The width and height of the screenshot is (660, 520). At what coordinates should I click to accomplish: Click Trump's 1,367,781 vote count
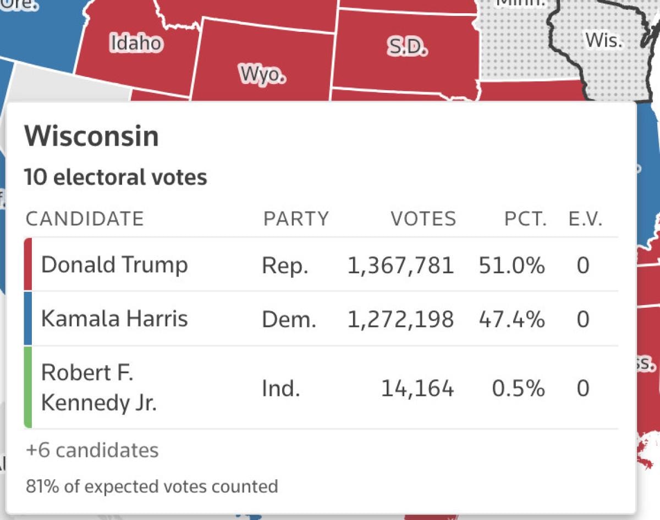coord(400,265)
